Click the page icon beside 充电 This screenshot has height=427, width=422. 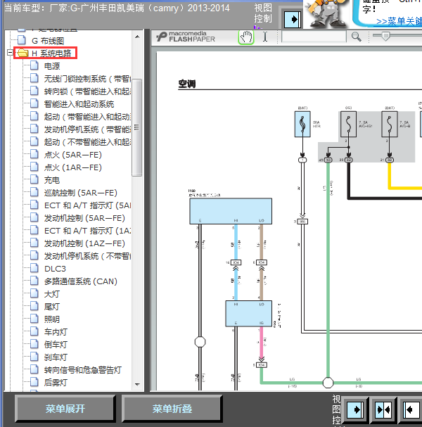click(34, 179)
